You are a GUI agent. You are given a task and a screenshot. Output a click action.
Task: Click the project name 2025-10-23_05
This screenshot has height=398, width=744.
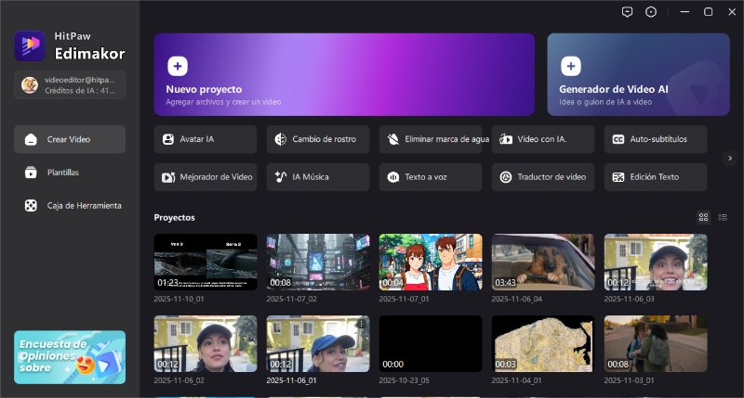click(x=405, y=380)
